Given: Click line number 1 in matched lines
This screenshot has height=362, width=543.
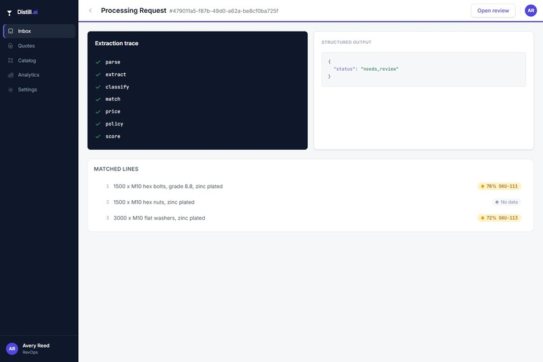Looking at the screenshot, I should [x=107, y=186].
